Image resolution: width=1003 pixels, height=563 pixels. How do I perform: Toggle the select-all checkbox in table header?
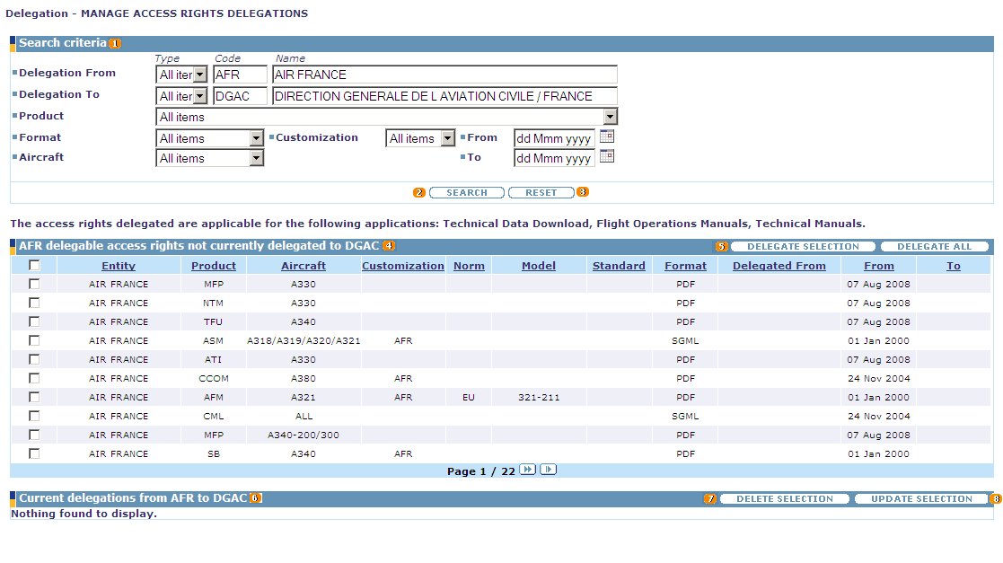point(34,266)
